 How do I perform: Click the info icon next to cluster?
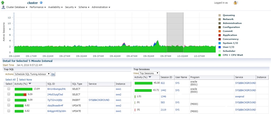[41, 3]
